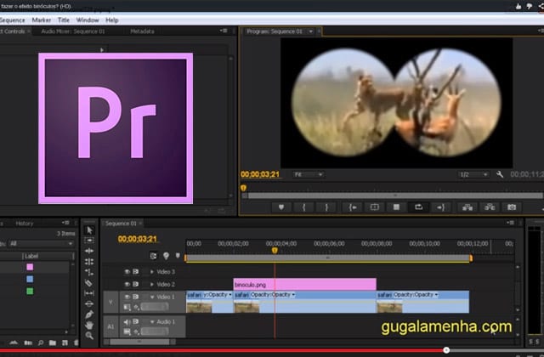
Task: Click the YouTube thumbs down icon
Action: point(530,6)
